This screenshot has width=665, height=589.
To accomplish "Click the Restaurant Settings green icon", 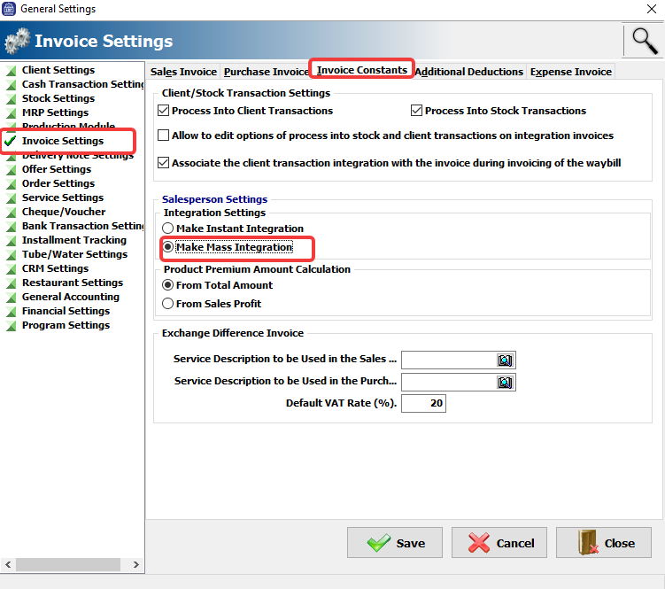I will 11,283.
